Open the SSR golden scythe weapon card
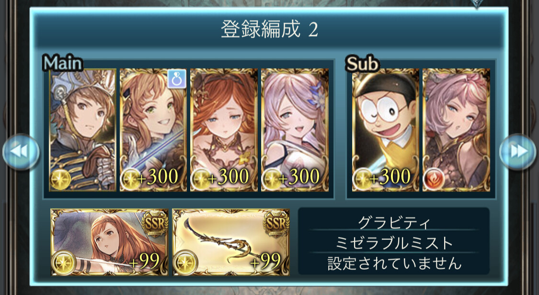 231,242
